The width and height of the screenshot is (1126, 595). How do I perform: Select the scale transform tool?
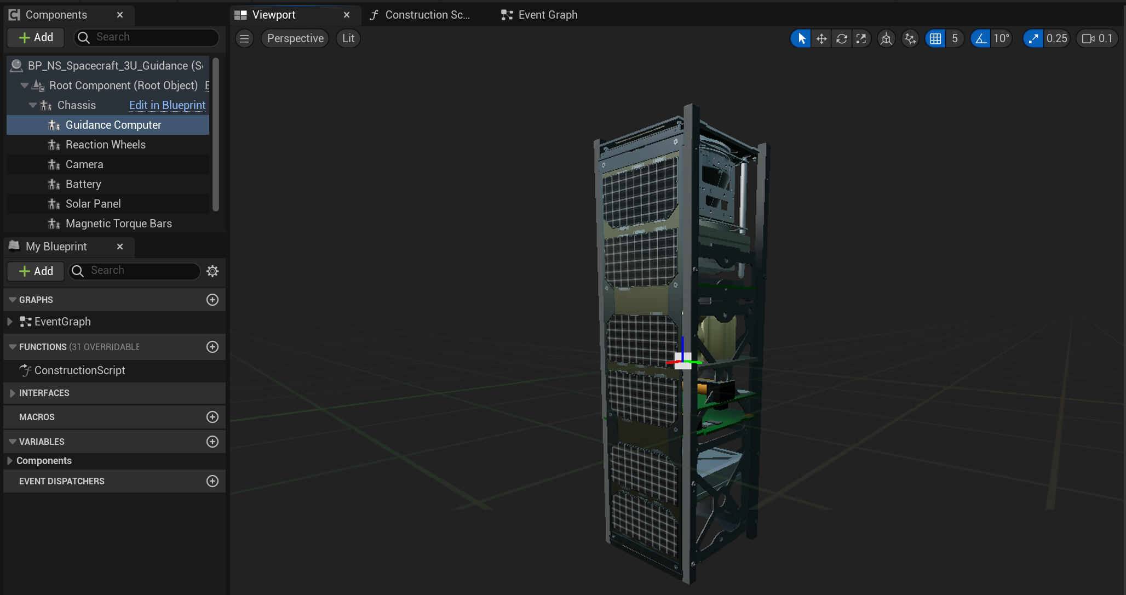861,38
